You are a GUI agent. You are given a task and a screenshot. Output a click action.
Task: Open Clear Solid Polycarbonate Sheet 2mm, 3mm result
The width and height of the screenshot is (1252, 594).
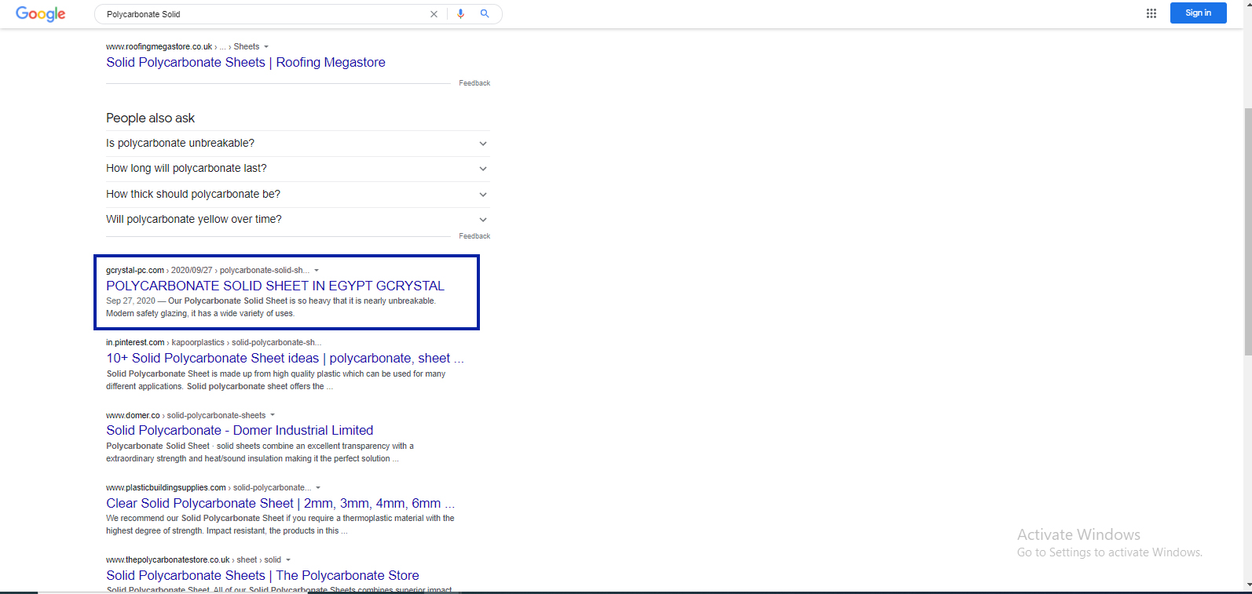coord(280,503)
